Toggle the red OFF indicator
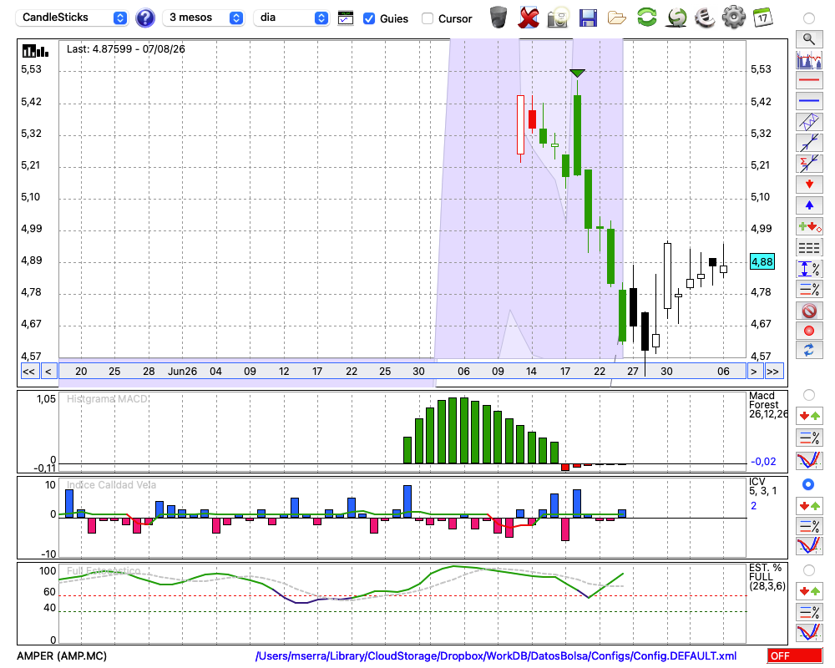Image resolution: width=835 pixels, height=668 pixels. (x=795, y=655)
